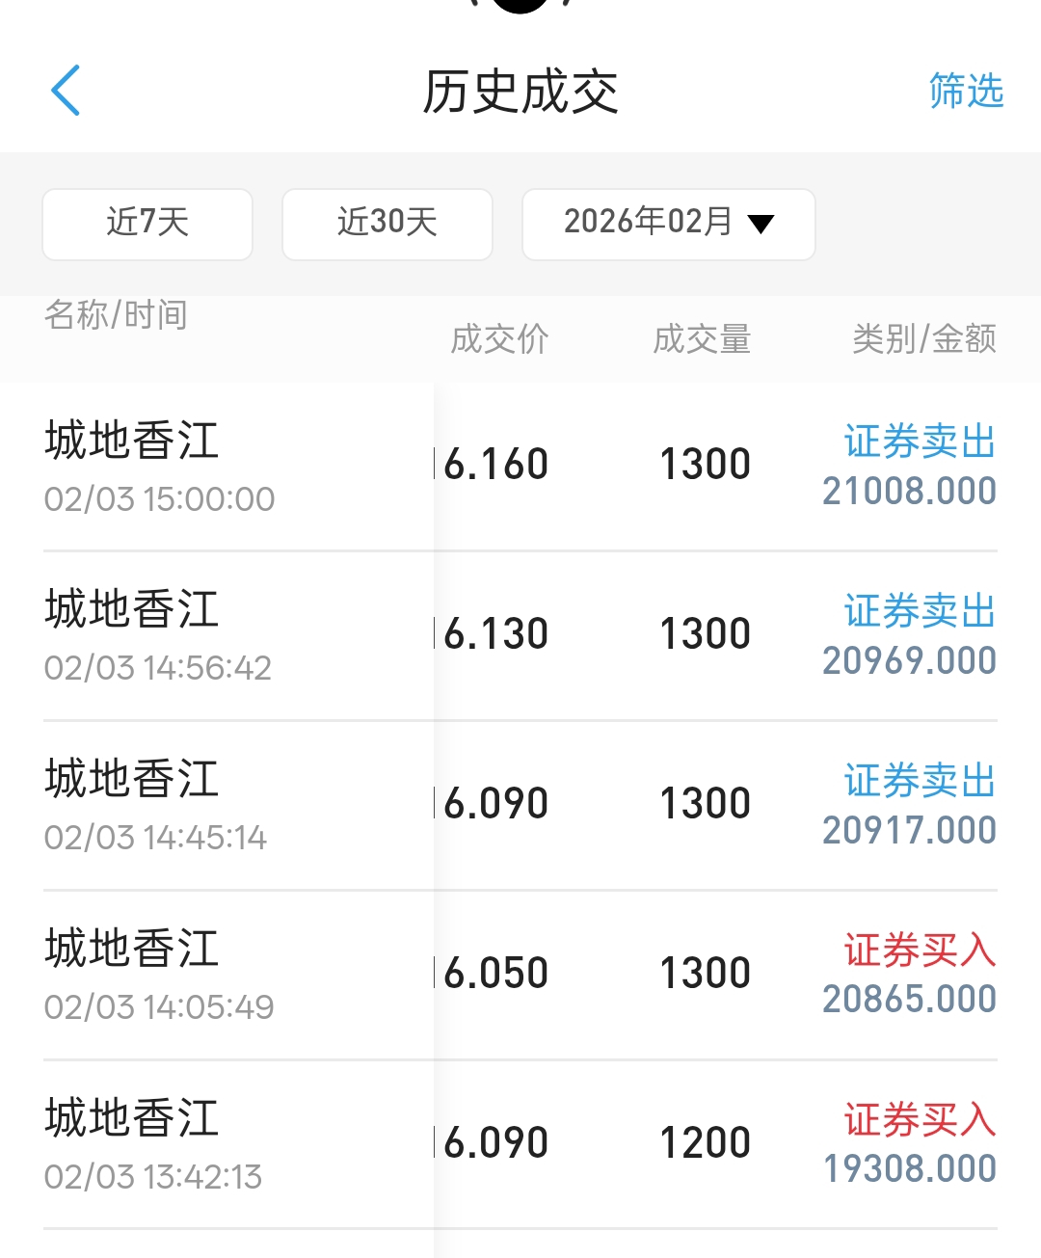Tap 证券卖出 label for amount 20969.000

pos(920,612)
